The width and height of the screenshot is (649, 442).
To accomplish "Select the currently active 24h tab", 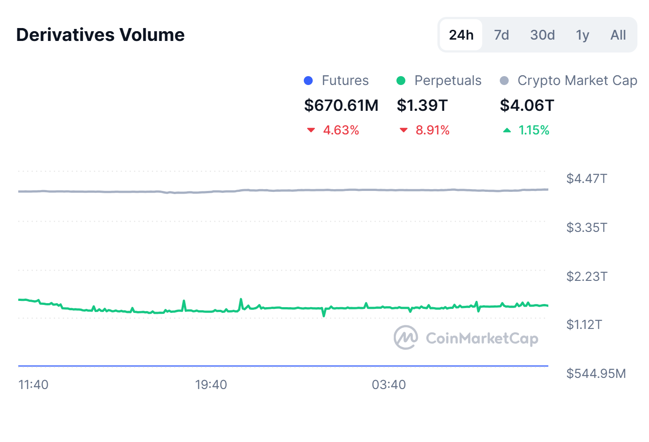I will pyautogui.click(x=461, y=35).
